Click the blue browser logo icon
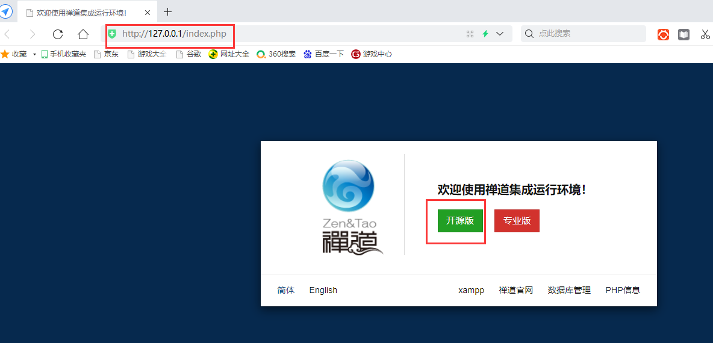Viewport: 713px width, 343px height. (6, 11)
